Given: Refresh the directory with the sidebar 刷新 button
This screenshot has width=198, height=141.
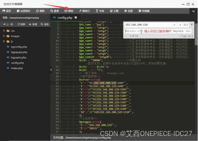Looking at the screenshot, I should click(x=21, y=24).
